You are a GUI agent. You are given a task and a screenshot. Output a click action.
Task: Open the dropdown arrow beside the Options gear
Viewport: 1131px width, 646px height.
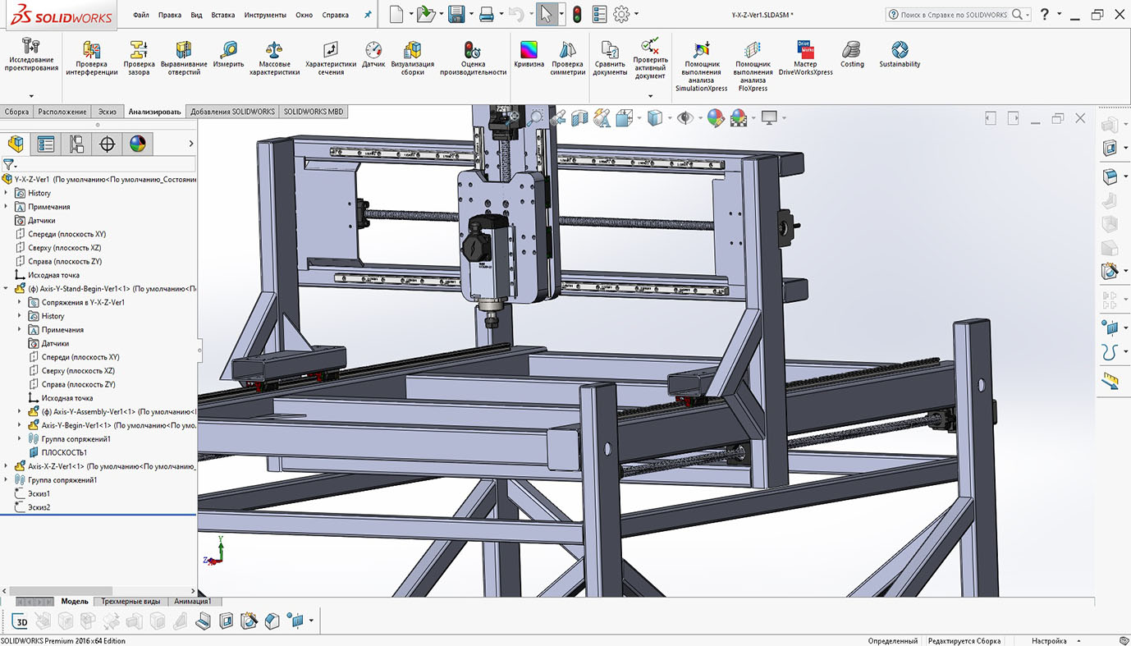click(x=636, y=14)
